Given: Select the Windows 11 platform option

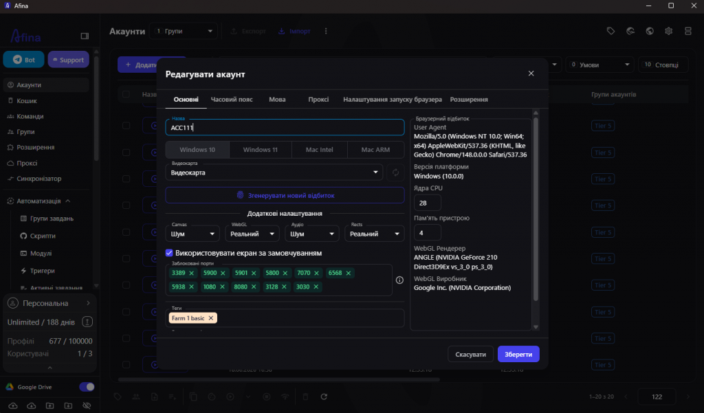Looking at the screenshot, I should click(261, 150).
